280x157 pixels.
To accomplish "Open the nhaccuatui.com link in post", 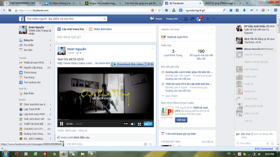I will pos(84,63).
